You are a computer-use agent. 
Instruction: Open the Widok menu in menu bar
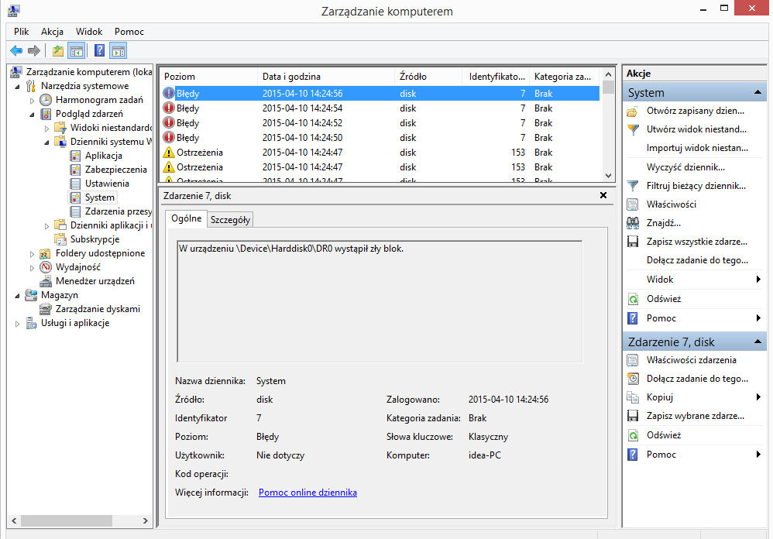tap(89, 32)
